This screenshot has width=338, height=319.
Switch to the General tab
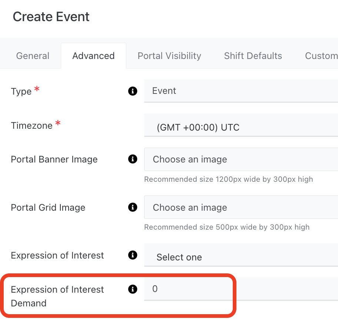tap(33, 56)
